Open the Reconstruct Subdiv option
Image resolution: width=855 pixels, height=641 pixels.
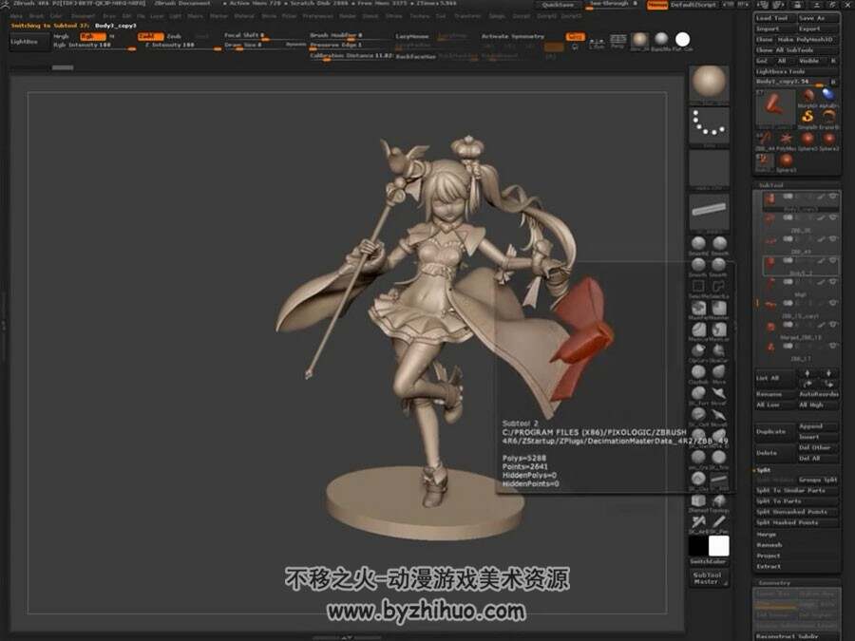click(x=797, y=636)
